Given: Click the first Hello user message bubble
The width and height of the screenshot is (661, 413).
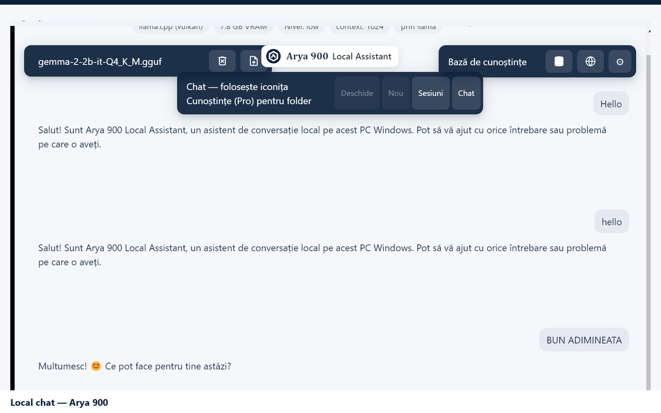Looking at the screenshot, I should pyautogui.click(x=611, y=104).
